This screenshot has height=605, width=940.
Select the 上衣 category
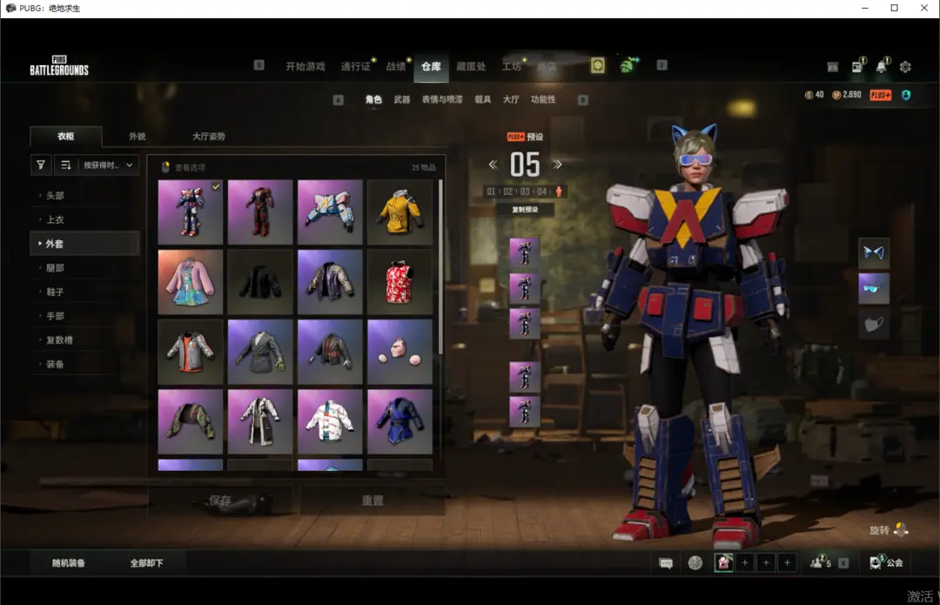click(x=84, y=219)
